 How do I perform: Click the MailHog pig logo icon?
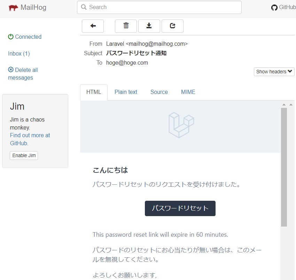[13, 8]
